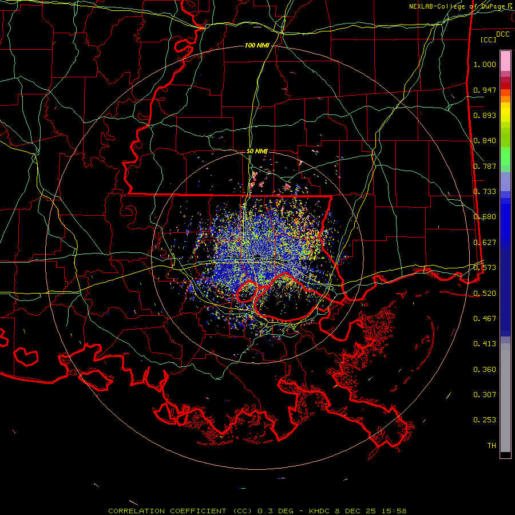Click the KHDC radar site identifier in caption
515x515 pixels.
point(318,511)
